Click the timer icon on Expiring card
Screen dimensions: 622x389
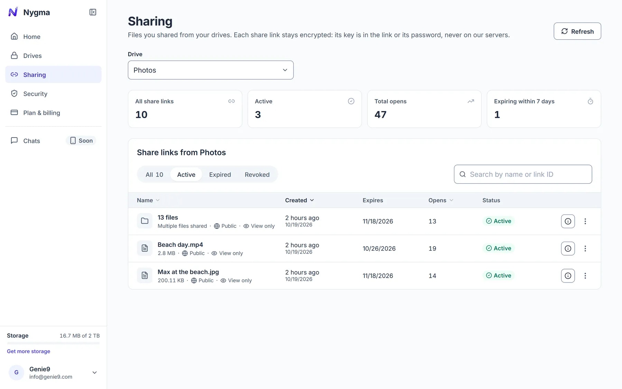pos(590,101)
